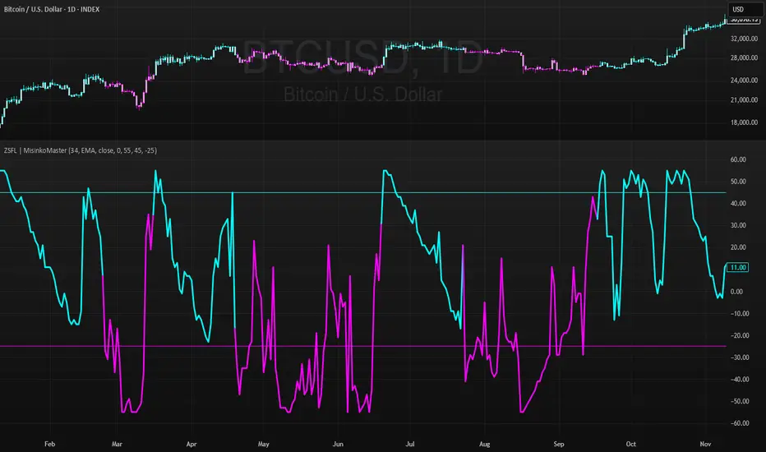Screen dimensions: 766x452
Task: Click the Oct label on time axis
Action: pyautogui.click(x=631, y=444)
